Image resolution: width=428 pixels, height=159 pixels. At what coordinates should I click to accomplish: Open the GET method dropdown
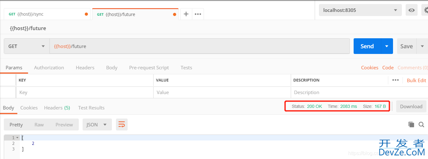(x=26, y=46)
